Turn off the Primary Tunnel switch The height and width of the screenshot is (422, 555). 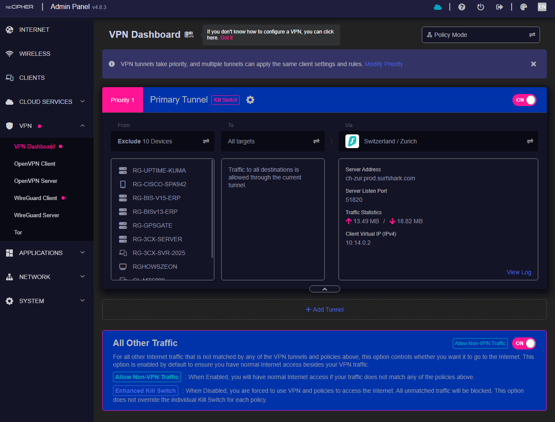525,100
